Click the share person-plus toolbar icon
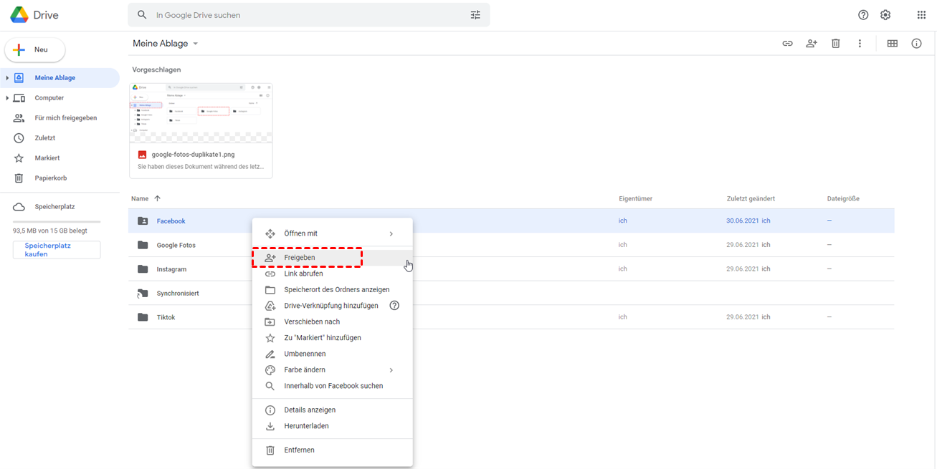Image resolution: width=937 pixels, height=469 pixels. click(812, 44)
